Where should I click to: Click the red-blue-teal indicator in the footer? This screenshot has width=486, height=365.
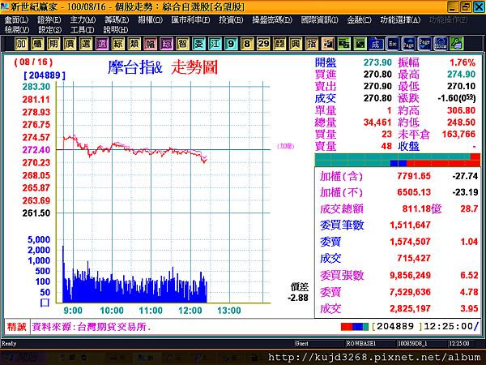pos(355,327)
